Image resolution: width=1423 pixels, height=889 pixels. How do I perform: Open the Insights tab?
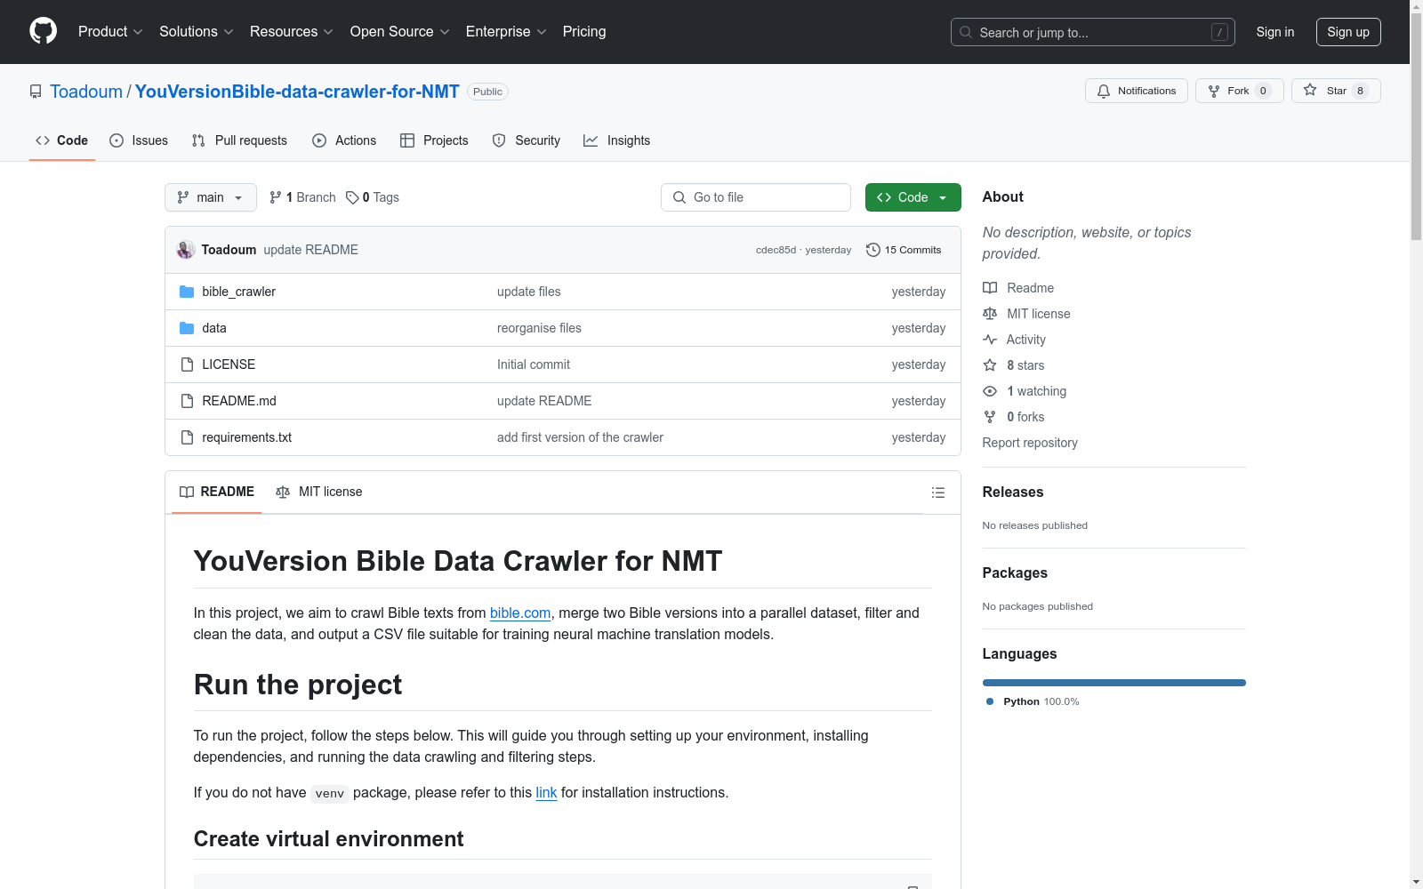tap(617, 140)
